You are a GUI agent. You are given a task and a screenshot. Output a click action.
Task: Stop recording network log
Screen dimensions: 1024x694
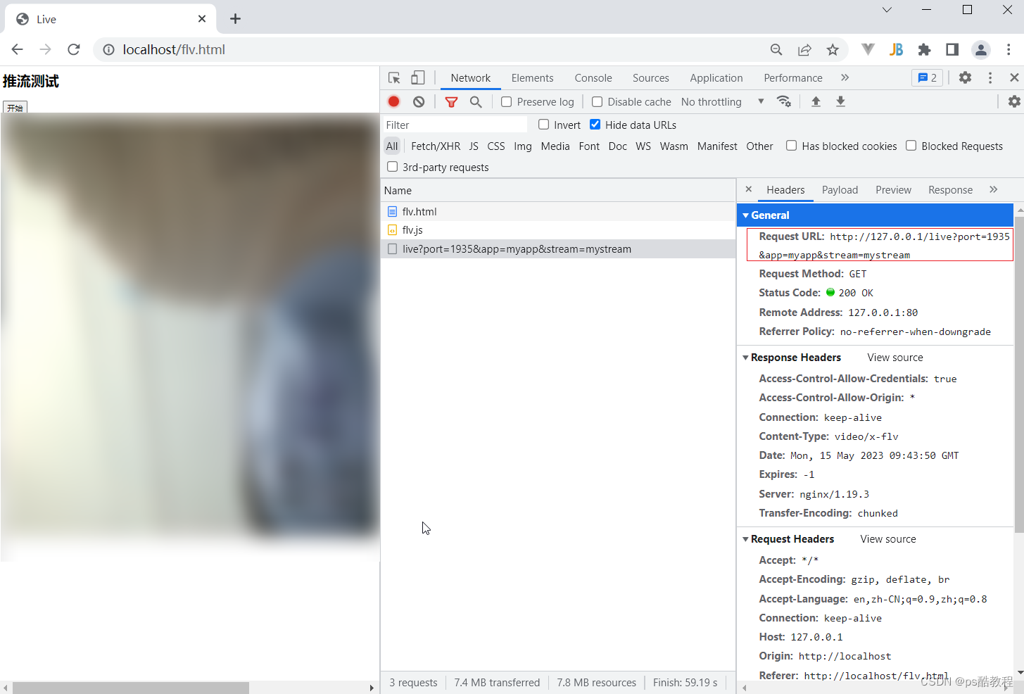click(x=394, y=101)
